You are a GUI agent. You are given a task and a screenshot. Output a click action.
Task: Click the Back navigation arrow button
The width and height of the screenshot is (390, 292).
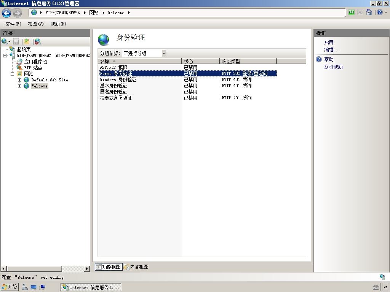pyautogui.click(x=6, y=13)
